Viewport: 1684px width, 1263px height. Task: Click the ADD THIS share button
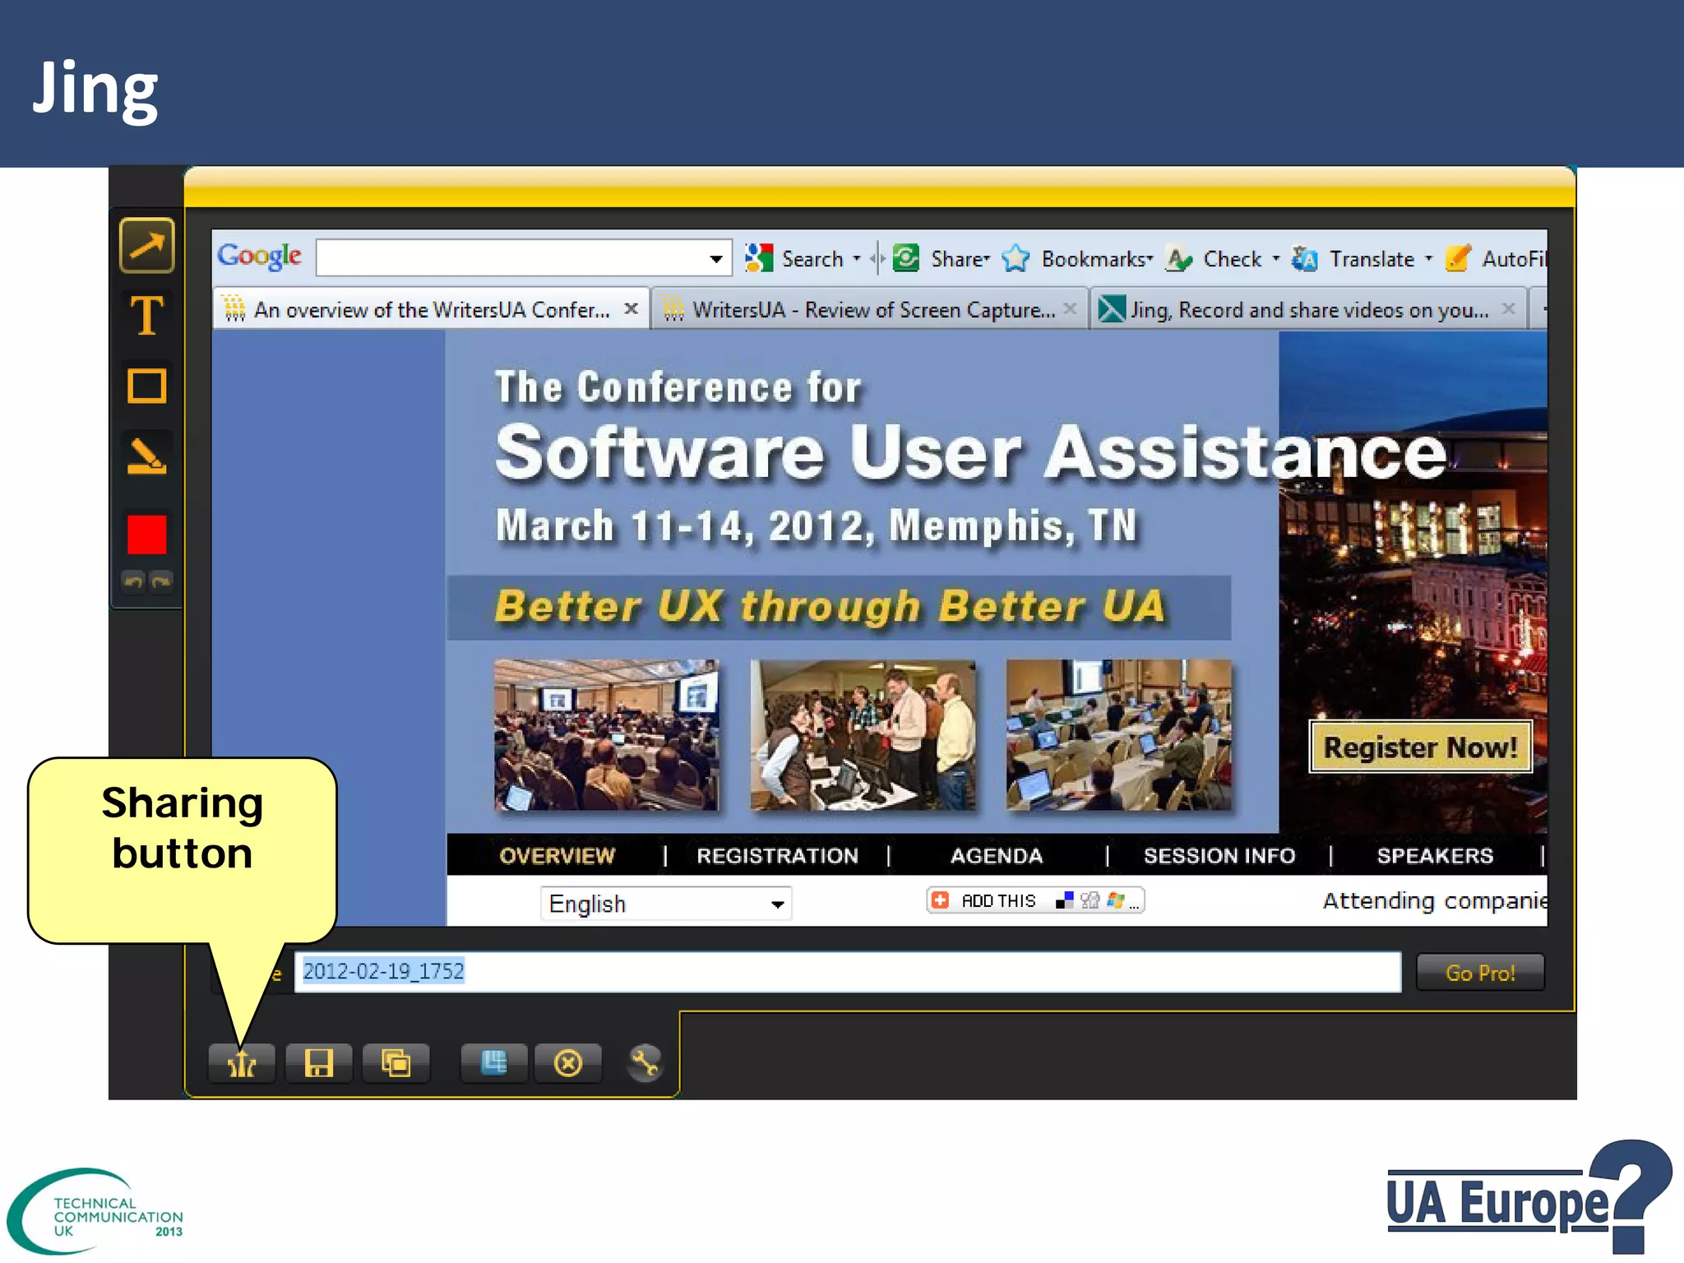tap(1035, 900)
